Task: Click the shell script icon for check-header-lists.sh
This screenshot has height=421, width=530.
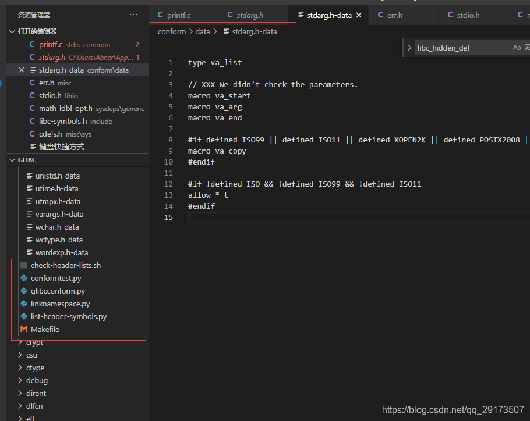Action: tap(23, 265)
